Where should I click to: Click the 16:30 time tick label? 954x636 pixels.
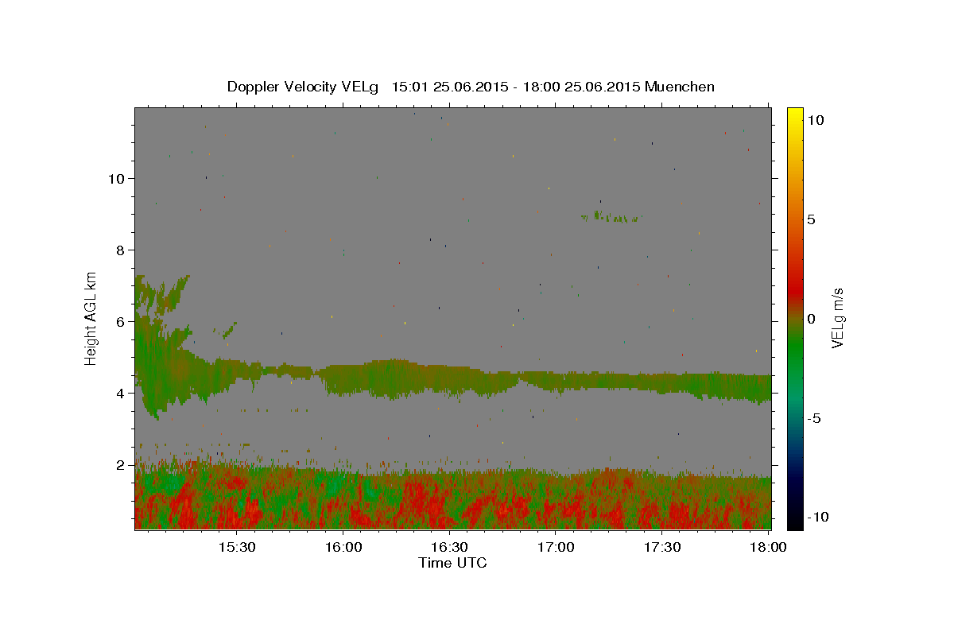(449, 547)
